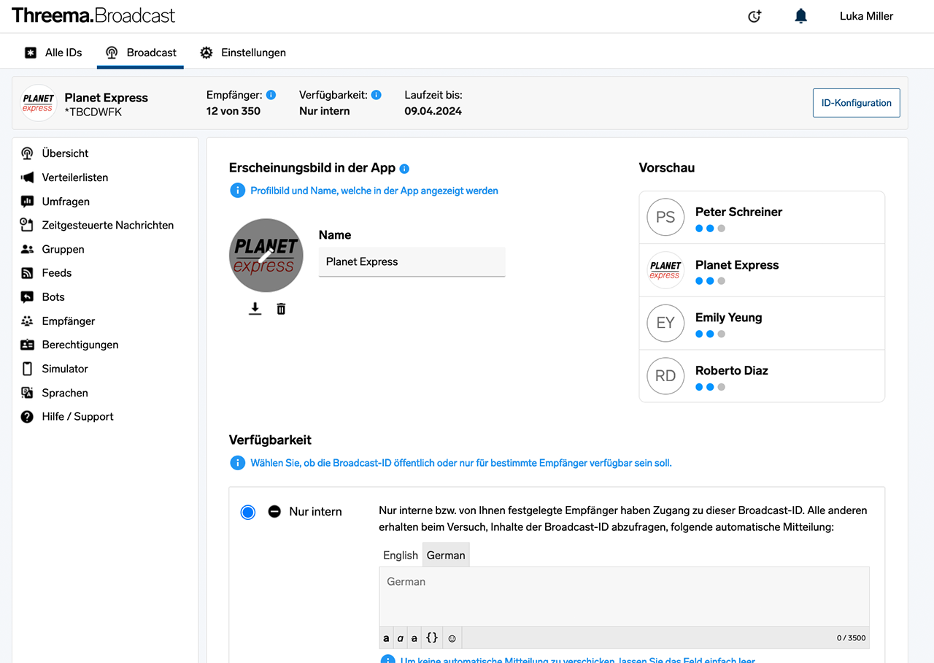The width and height of the screenshot is (934, 663).
Task: Click the Threema.Broadcast logo
Action: (93, 15)
